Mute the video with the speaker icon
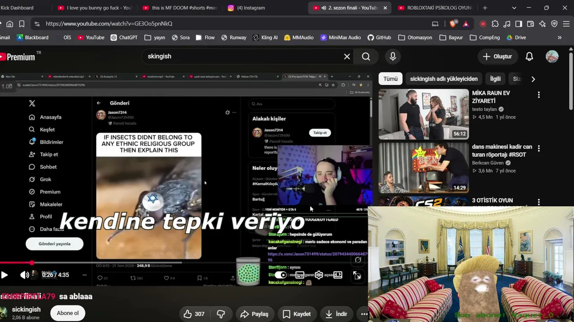Viewport: 574px width, 322px height. [25, 275]
